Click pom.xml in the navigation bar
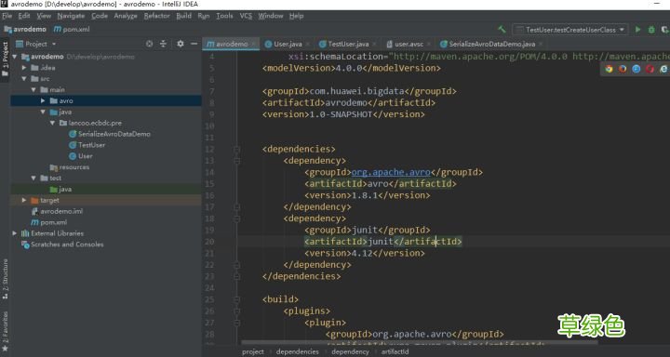The image size is (670, 357). 73,30
